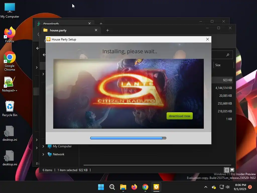
Task: Open the clock showing 8:06 PM
Action: [x=240, y=187]
